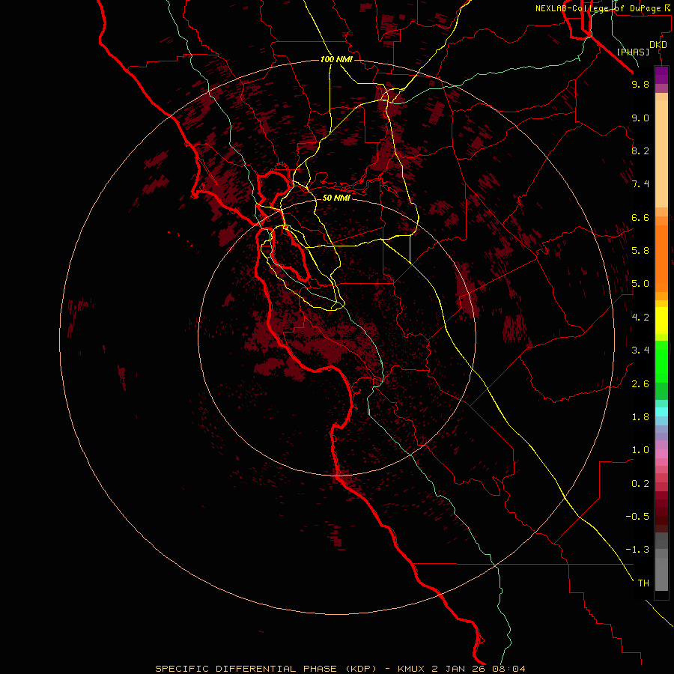
Task: Click the 1.0 legend value
Action: click(640, 450)
